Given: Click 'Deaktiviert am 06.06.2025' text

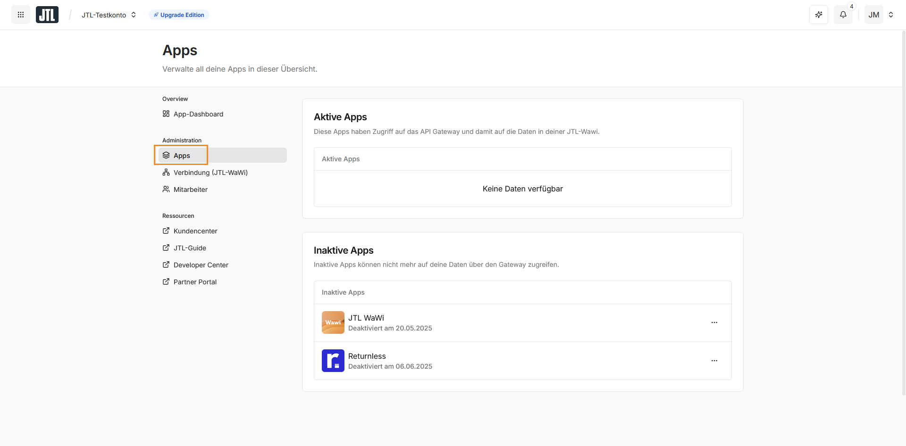Looking at the screenshot, I should pyautogui.click(x=390, y=366).
